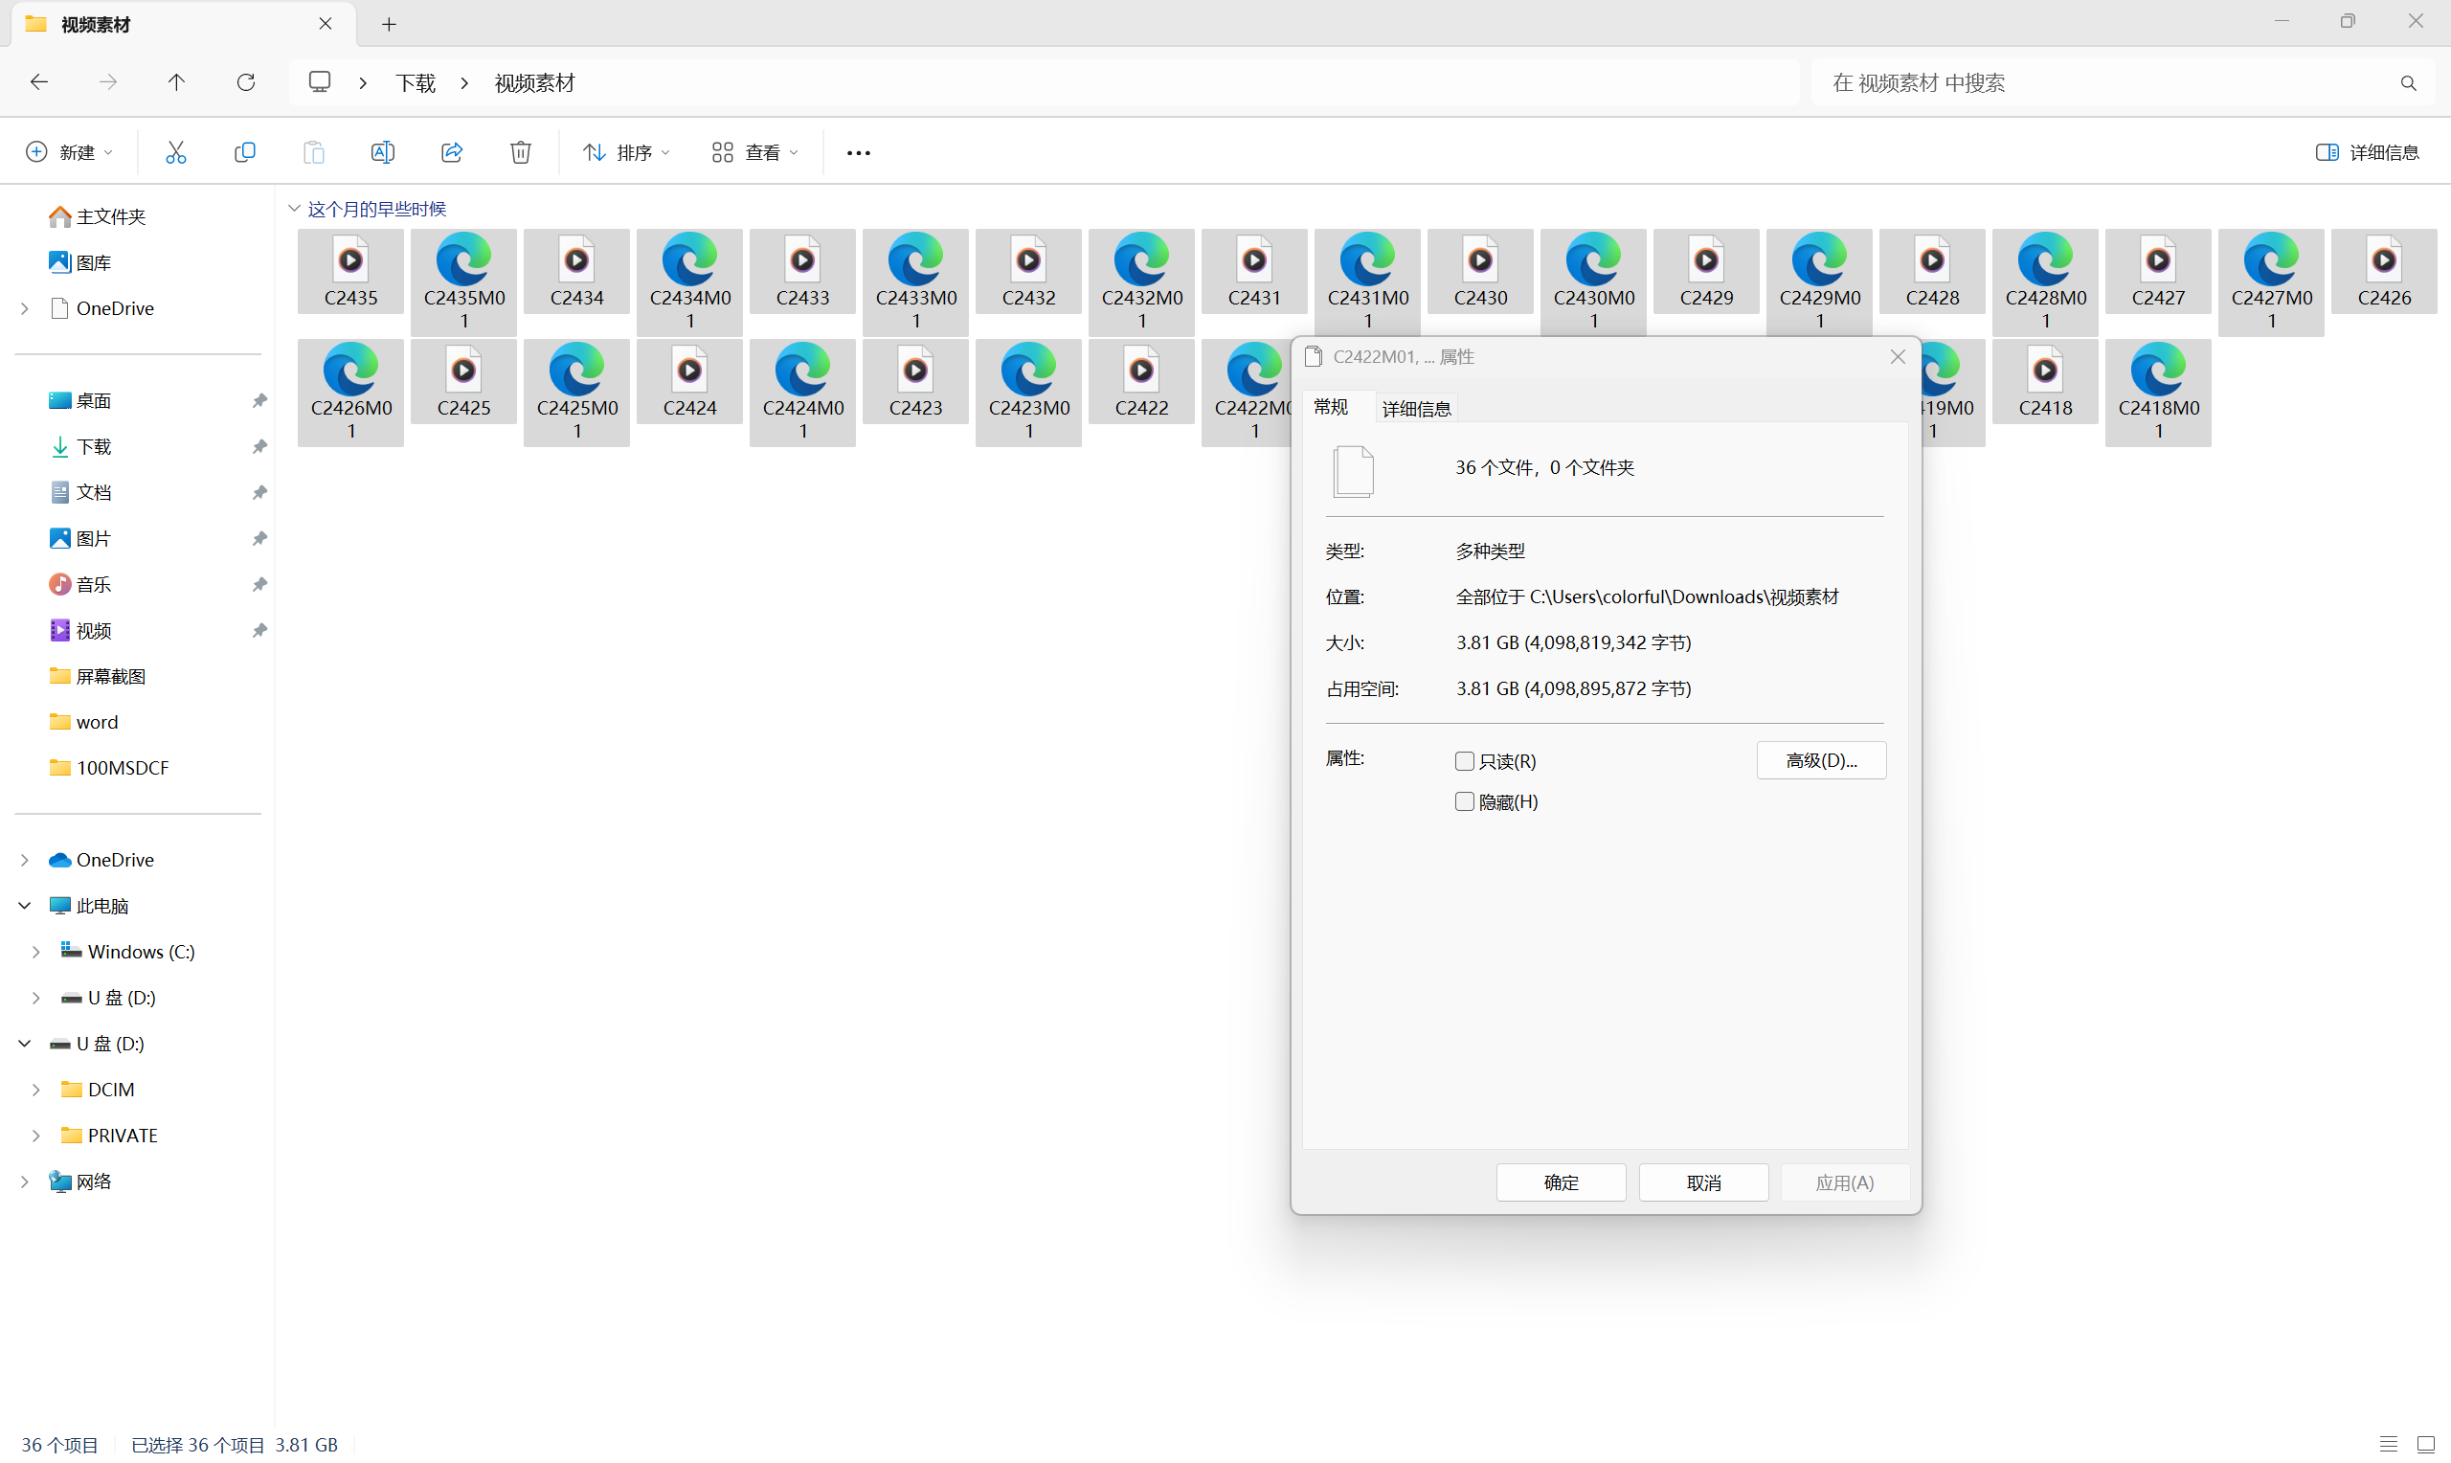
Task: Click the Rename icon in toolbar
Action: [x=382, y=152]
